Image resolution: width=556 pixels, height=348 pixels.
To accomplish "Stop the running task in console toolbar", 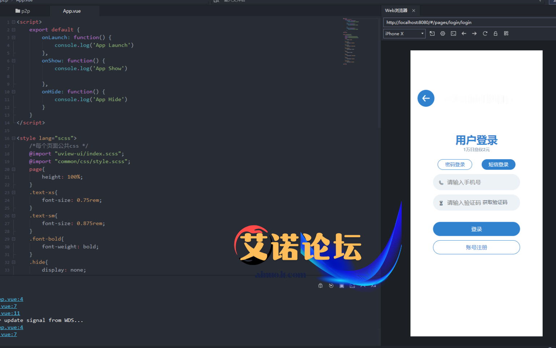I will coord(342,286).
